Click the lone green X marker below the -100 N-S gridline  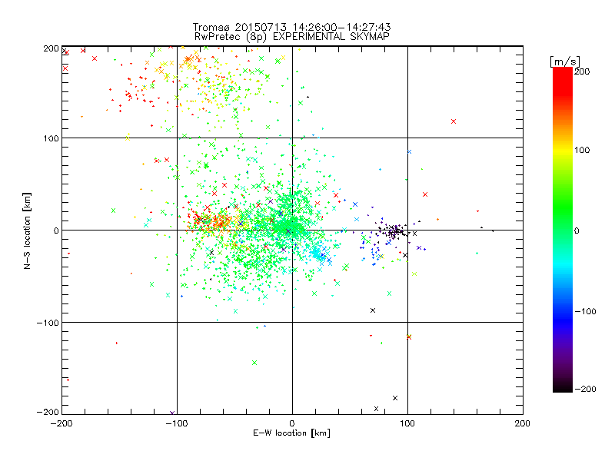(x=254, y=363)
